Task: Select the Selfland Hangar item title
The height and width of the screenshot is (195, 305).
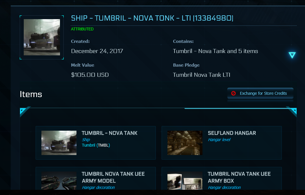Action: coord(232,133)
